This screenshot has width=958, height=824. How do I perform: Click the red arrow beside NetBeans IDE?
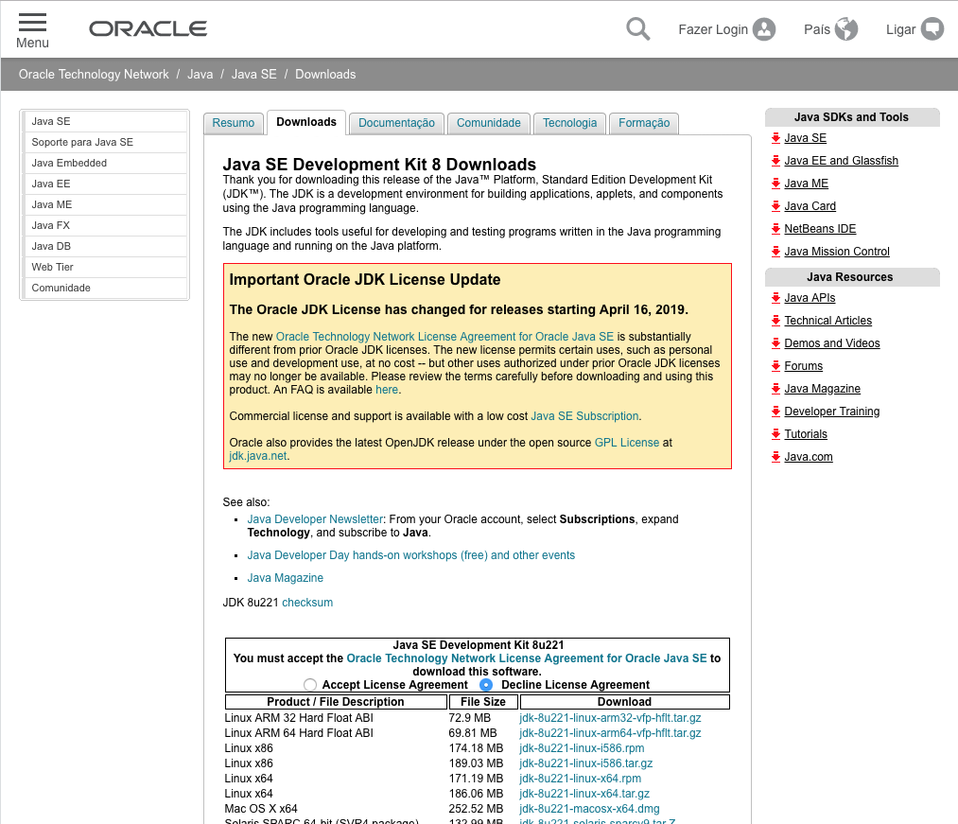pos(775,229)
